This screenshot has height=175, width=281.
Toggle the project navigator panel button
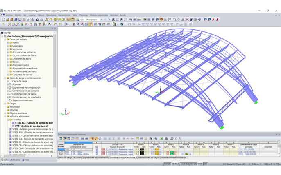(x=68, y=20)
